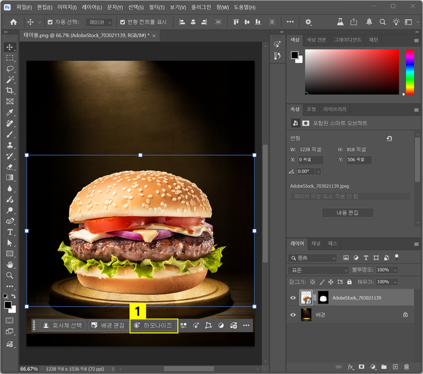Create a new layer with plus icon
Screen dimensions: 423x374
click(x=395, y=367)
